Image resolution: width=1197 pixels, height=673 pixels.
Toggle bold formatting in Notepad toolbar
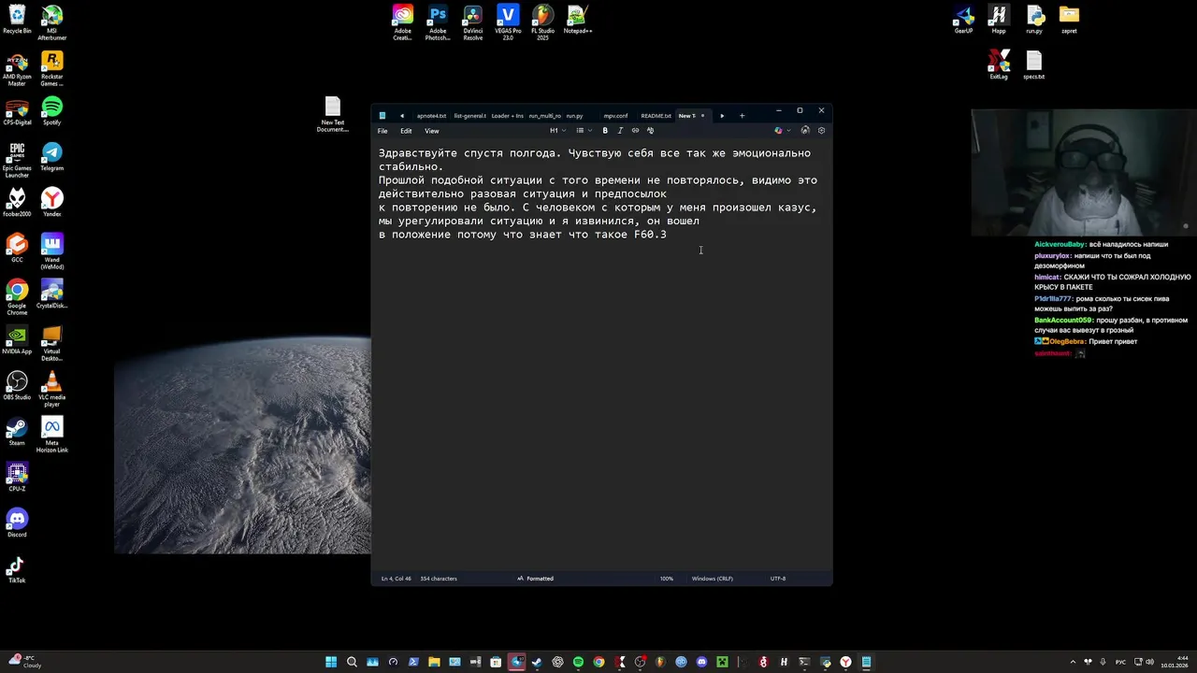tap(605, 131)
